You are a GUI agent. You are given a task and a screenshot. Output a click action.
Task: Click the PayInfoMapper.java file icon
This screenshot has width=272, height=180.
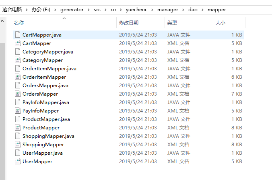click(18, 102)
